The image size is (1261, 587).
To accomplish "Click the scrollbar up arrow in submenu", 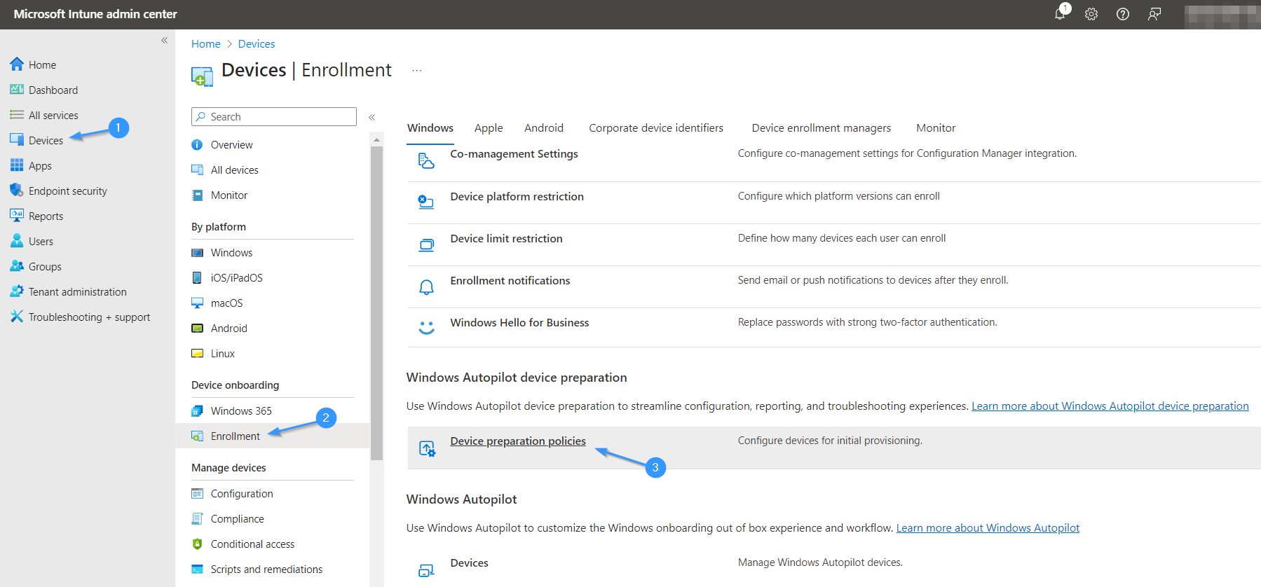I will (x=376, y=139).
